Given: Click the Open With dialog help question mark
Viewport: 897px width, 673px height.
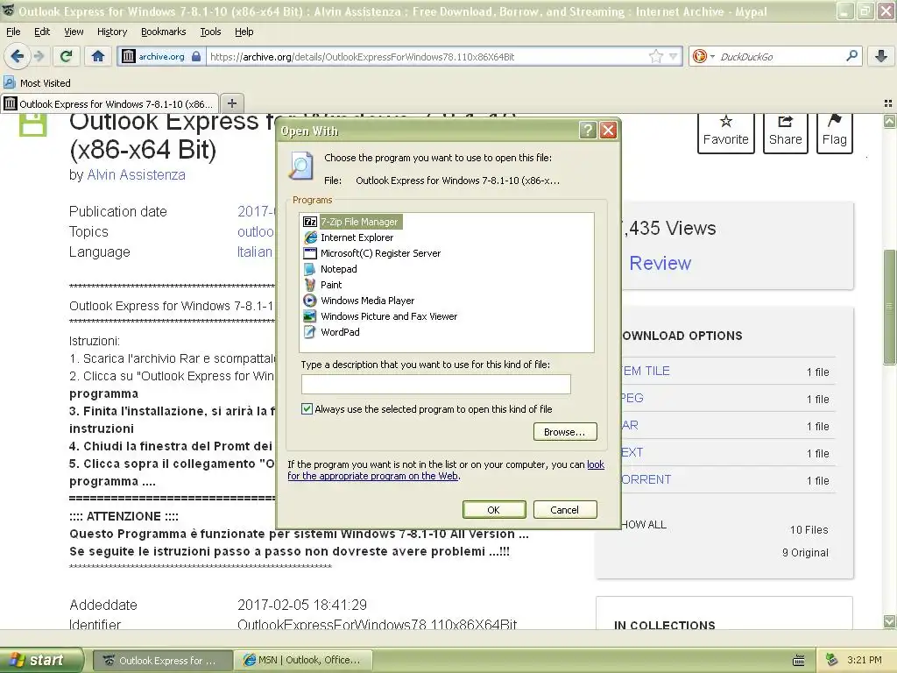Looking at the screenshot, I should point(588,131).
